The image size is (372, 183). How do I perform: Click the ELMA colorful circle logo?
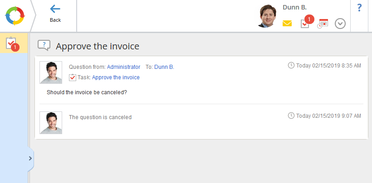pos(15,16)
